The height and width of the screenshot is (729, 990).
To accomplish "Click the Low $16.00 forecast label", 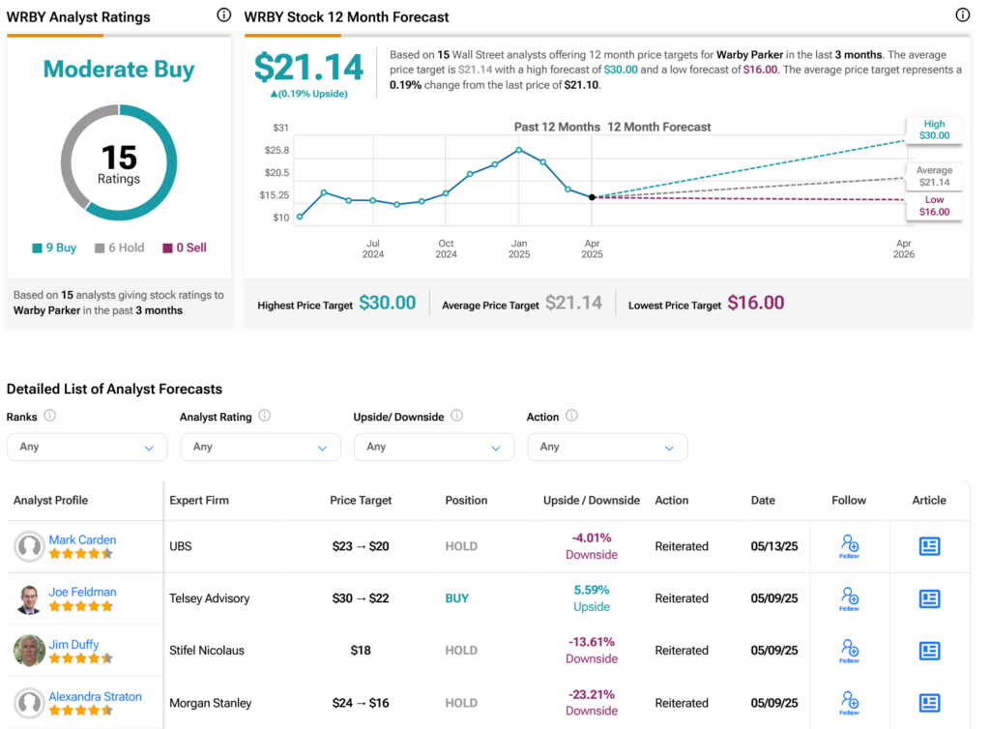I will [x=935, y=206].
